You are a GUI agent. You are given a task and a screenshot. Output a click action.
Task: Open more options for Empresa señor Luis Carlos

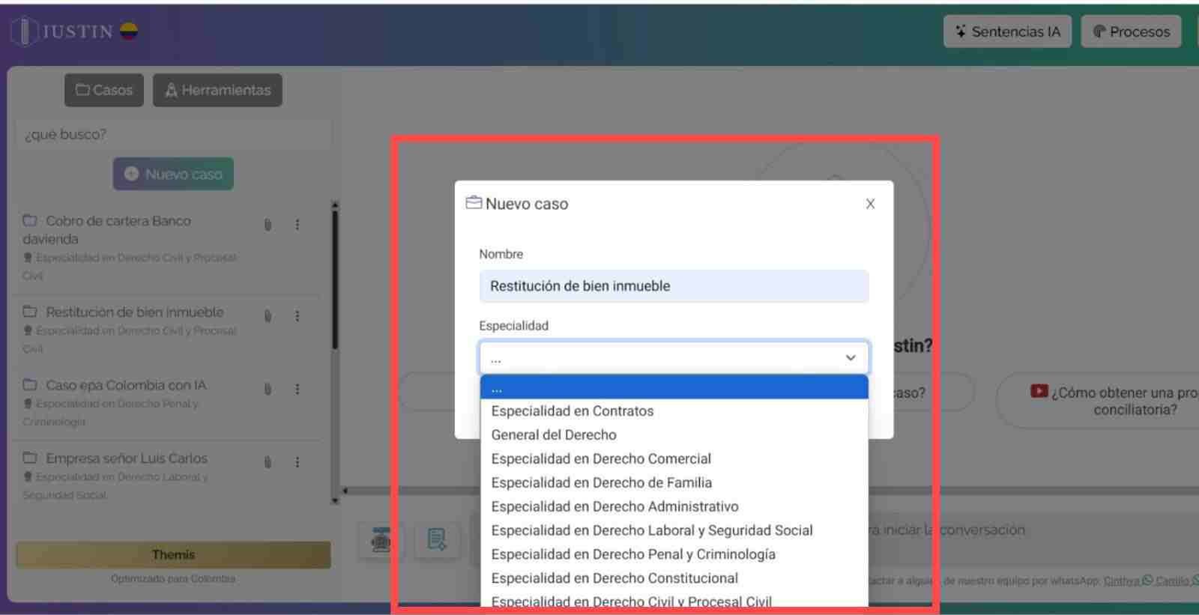pyautogui.click(x=298, y=462)
